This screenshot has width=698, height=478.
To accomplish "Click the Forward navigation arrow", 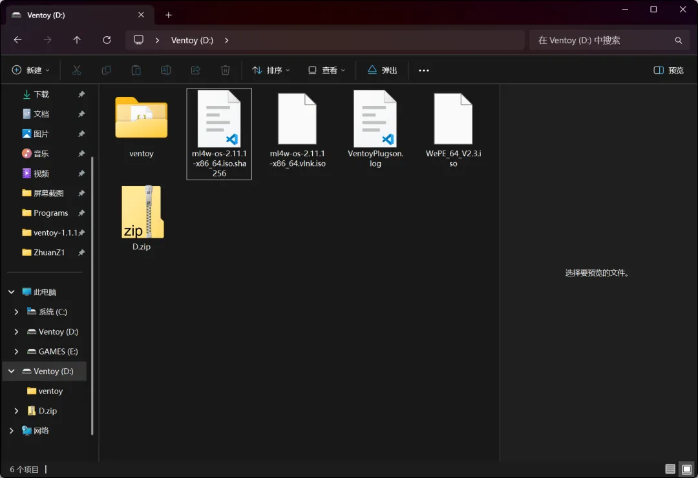I will pos(48,40).
